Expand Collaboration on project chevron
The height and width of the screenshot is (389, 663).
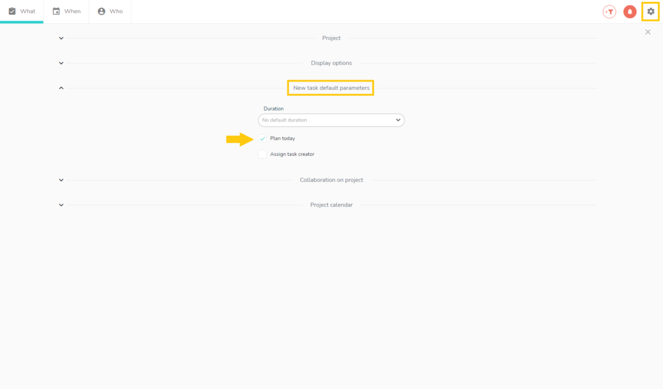coord(61,180)
